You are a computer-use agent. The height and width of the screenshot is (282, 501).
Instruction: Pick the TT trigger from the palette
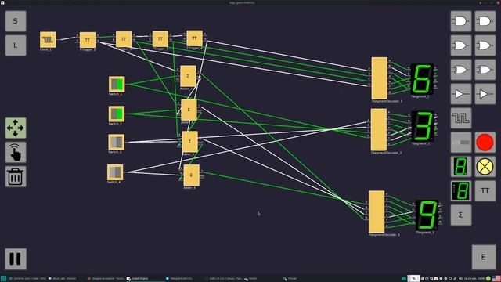pos(485,191)
